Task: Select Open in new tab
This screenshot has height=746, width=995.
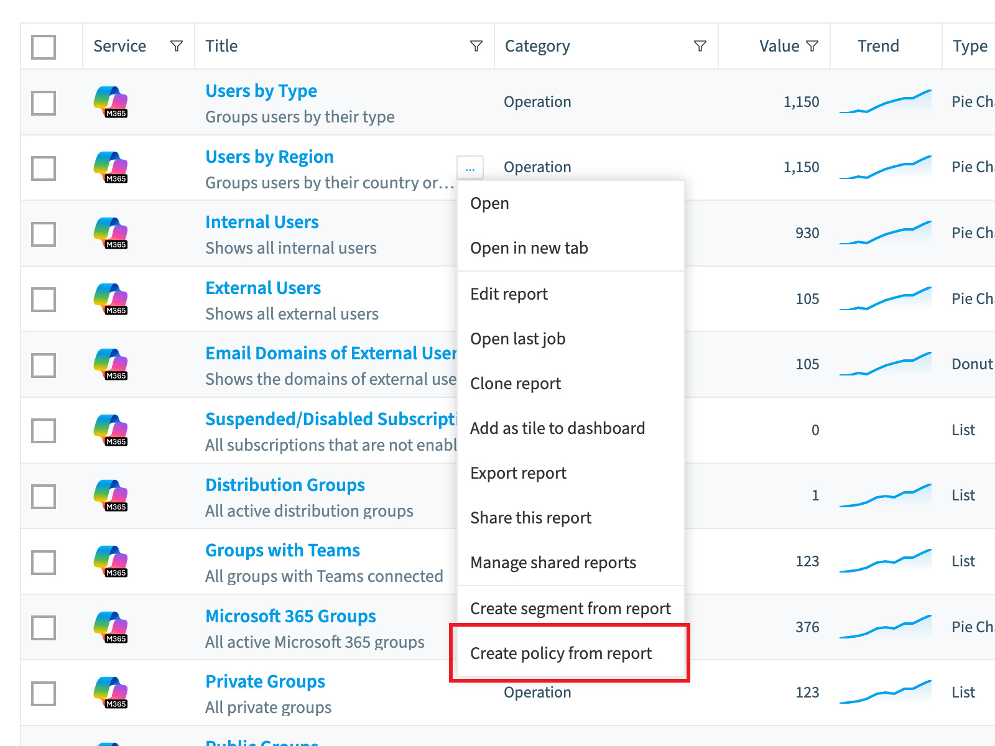Action: pos(571,248)
